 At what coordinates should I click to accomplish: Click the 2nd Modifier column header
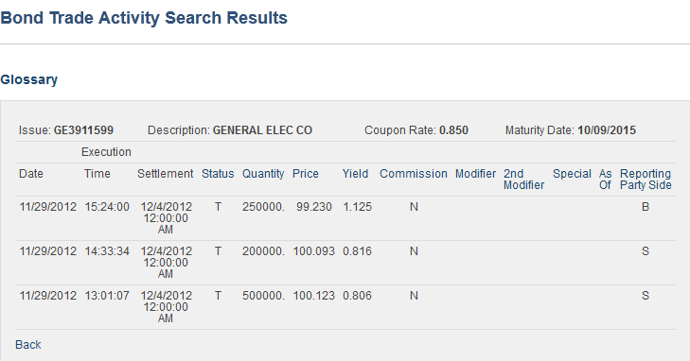523,180
